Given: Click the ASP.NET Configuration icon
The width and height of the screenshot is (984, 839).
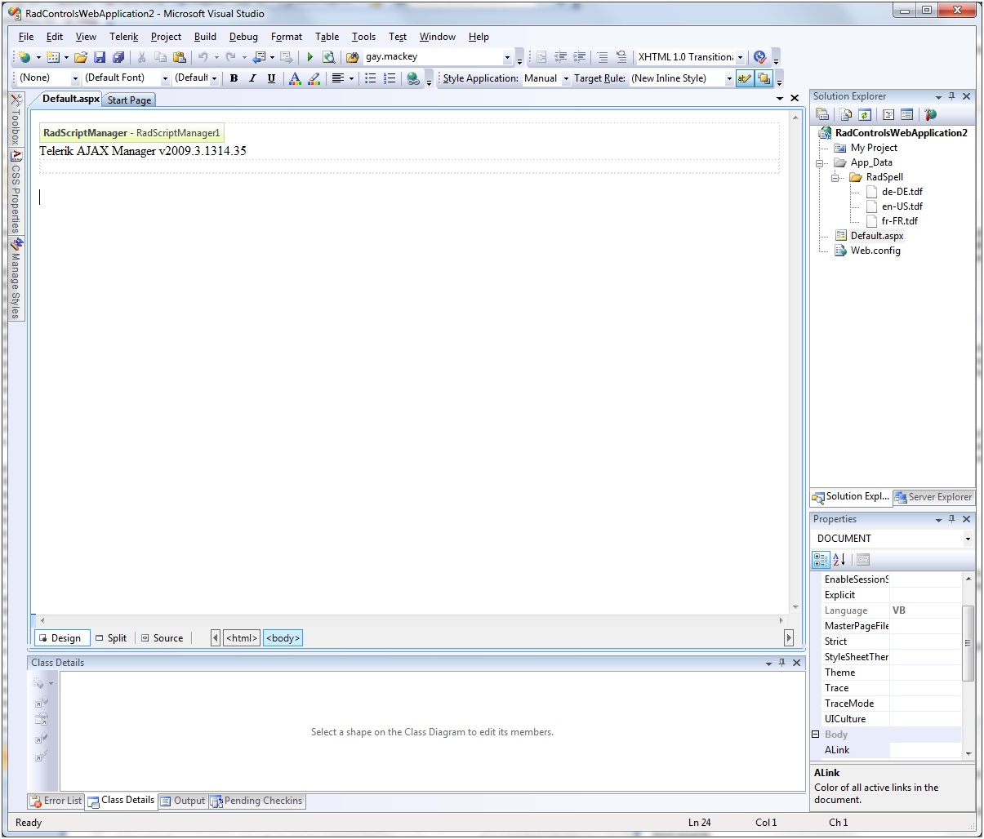Looking at the screenshot, I should click(931, 115).
